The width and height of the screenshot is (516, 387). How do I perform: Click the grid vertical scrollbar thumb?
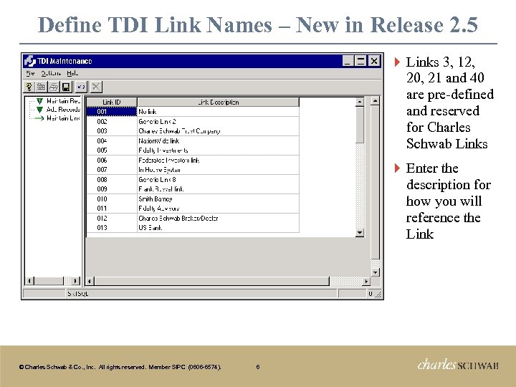[360, 125]
